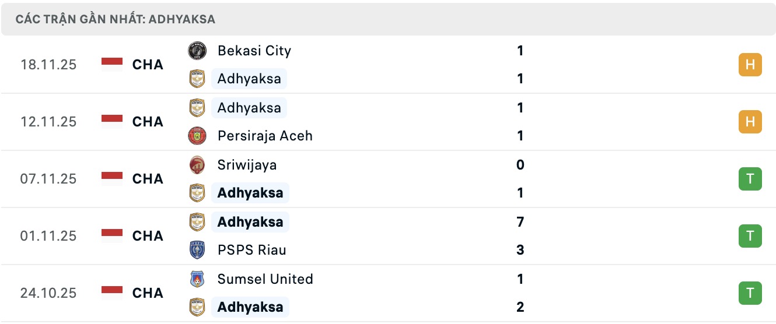
Task: Click the PSPS Riau club badge
Action: pyautogui.click(x=197, y=250)
